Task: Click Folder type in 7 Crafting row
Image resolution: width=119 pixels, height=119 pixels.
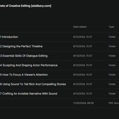Action: click(112, 94)
